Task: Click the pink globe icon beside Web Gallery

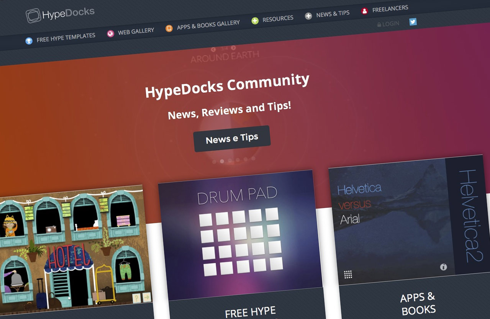Action: pyautogui.click(x=110, y=33)
